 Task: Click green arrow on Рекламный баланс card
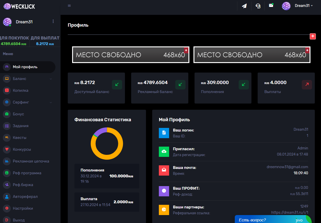click(x=180, y=84)
